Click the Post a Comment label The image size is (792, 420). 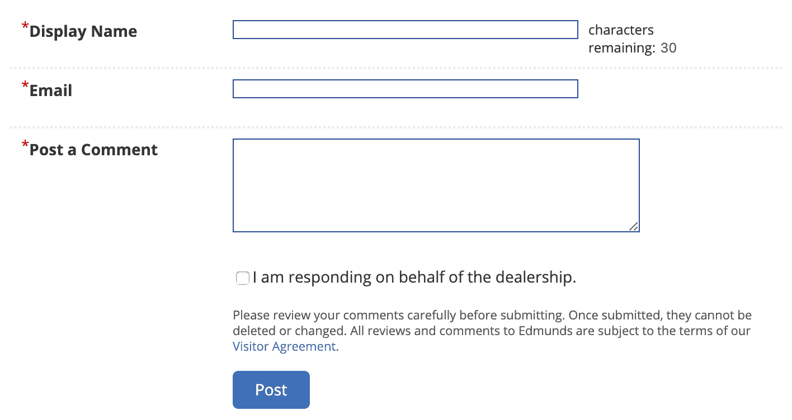(x=93, y=150)
